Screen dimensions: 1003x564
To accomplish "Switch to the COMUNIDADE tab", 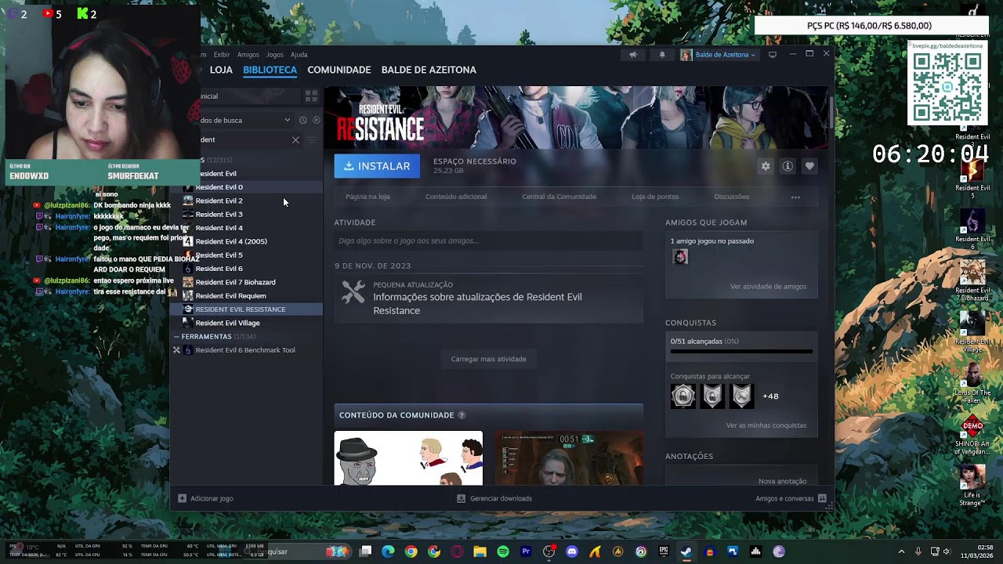I will pyautogui.click(x=339, y=70).
